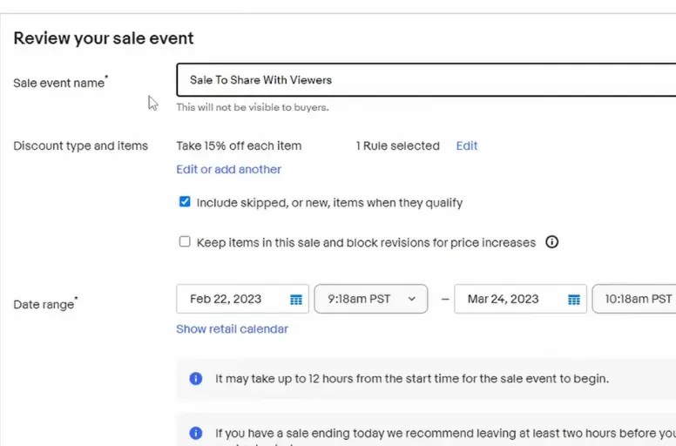Open the 9:18am PST start time dropdown
Image resolution: width=676 pixels, height=446 pixels.
(371, 299)
